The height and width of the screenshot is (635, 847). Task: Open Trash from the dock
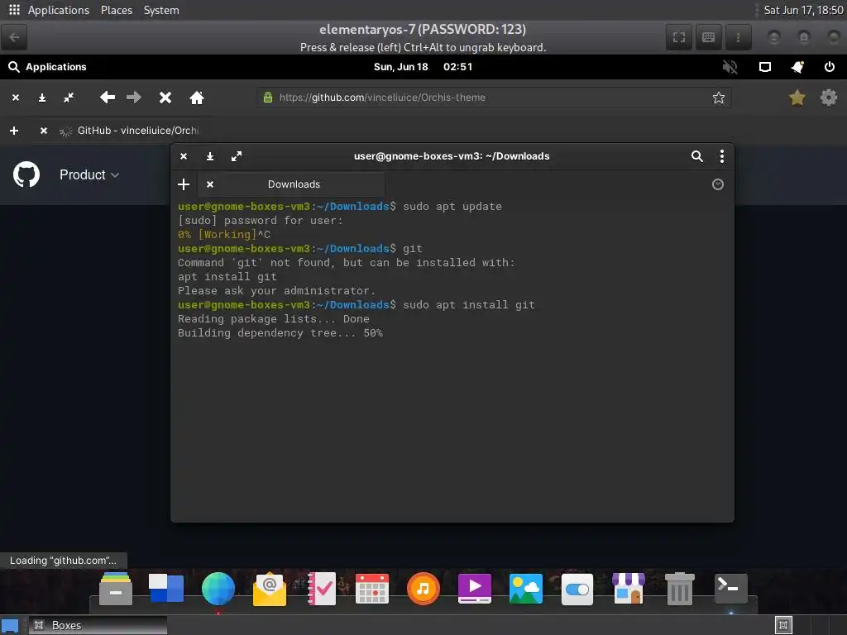[680, 589]
